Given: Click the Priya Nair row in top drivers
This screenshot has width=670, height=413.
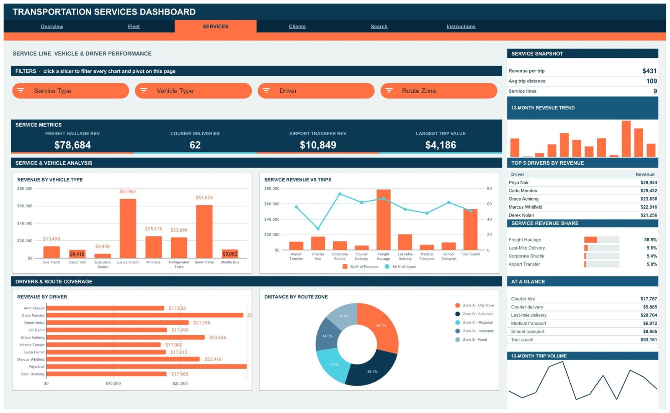Looking at the screenshot, I should point(582,183).
